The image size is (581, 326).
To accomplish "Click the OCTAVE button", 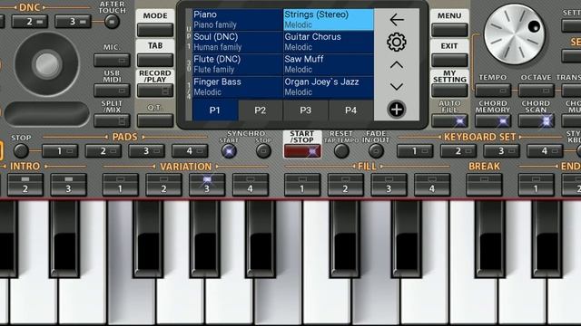I will click(537, 91).
